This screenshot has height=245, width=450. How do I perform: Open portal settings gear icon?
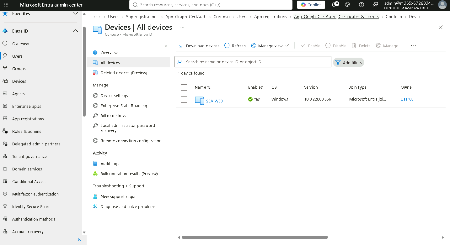click(348, 5)
